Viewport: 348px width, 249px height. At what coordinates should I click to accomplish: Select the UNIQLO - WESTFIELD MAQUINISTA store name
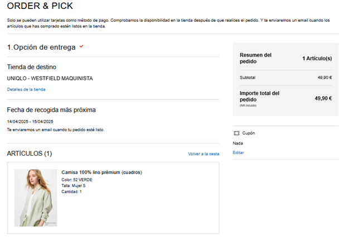pos(50,78)
